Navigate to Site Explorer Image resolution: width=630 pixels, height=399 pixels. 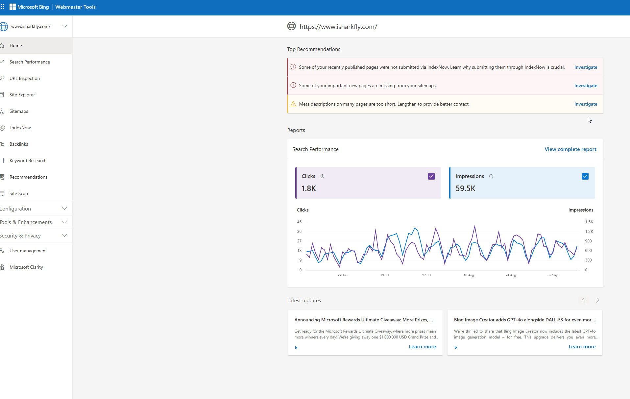36,95
